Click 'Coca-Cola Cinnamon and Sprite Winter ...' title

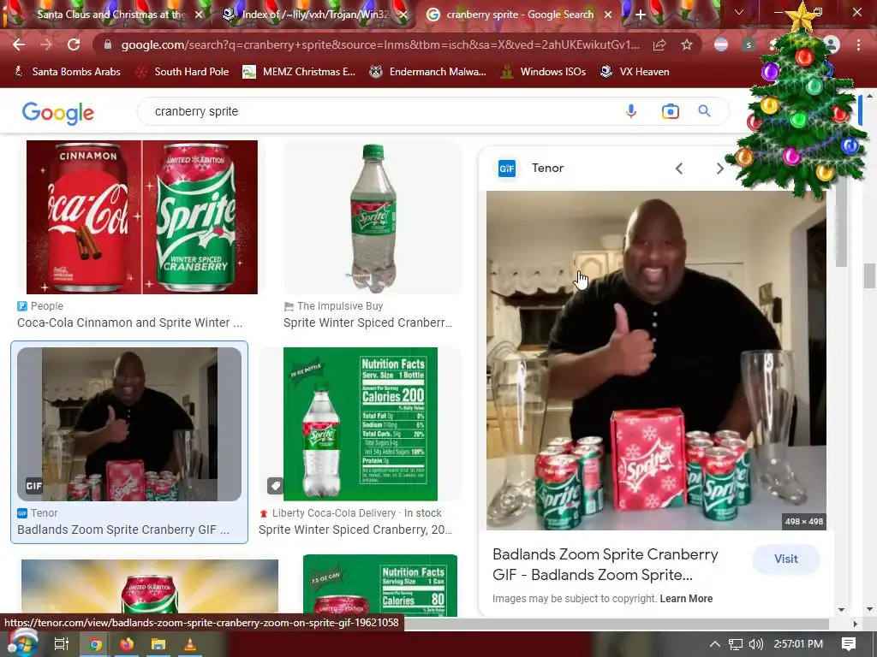click(x=130, y=323)
